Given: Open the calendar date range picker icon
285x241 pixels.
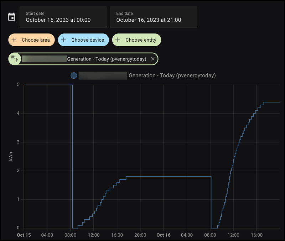Looking at the screenshot, I should click(x=11, y=17).
